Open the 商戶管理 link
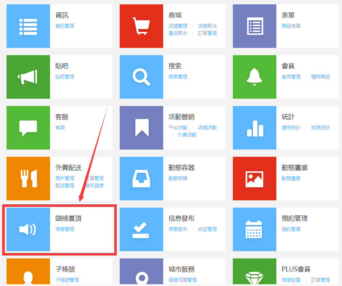The width and height of the screenshot is (342, 286). [65, 178]
